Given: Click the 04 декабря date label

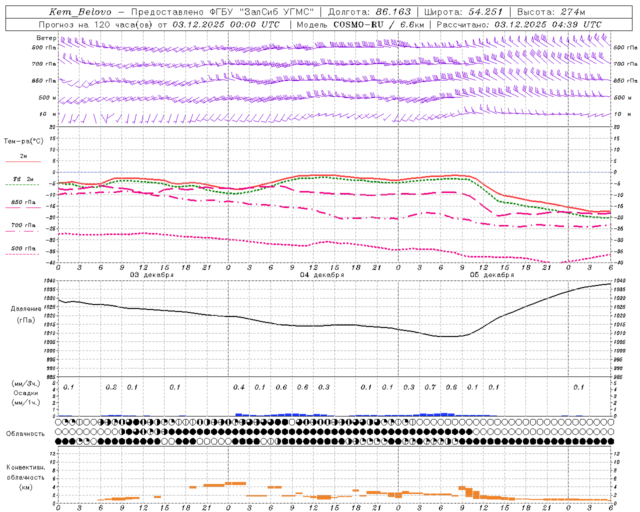Looking at the screenshot, I should pyautogui.click(x=322, y=275).
